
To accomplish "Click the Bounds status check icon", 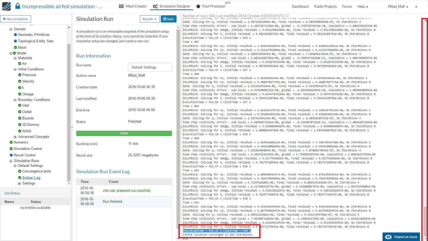I will (x=20, y=118).
